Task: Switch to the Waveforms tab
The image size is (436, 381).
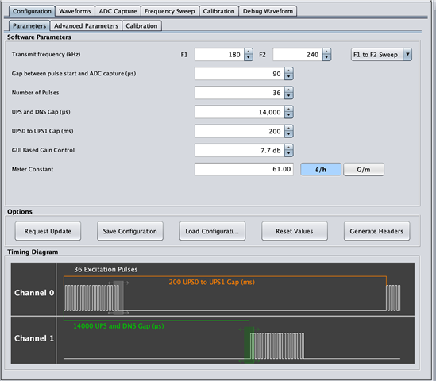Action: 75,11
